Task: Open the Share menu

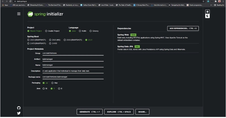Action: point(142,112)
